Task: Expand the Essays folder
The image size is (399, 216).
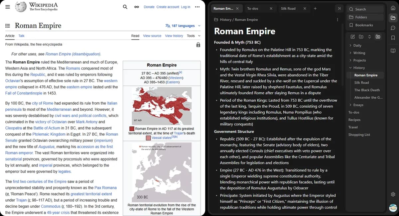Action: pyautogui.click(x=358, y=105)
